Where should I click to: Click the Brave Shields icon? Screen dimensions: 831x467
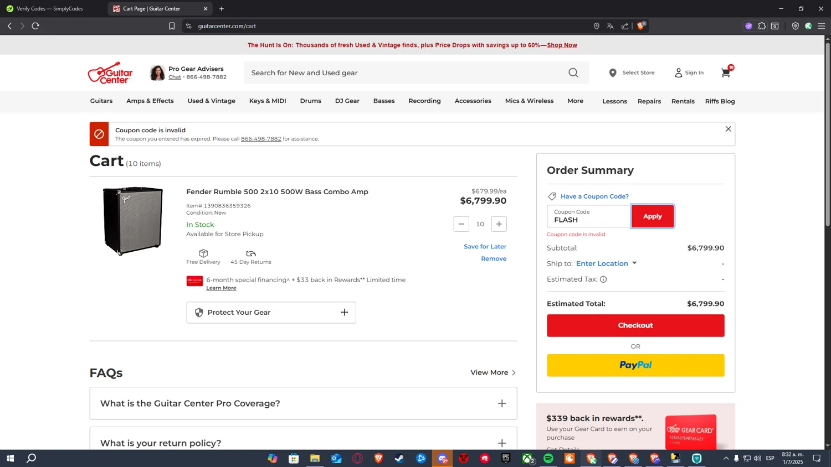pyautogui.click(x=642, y=25)
